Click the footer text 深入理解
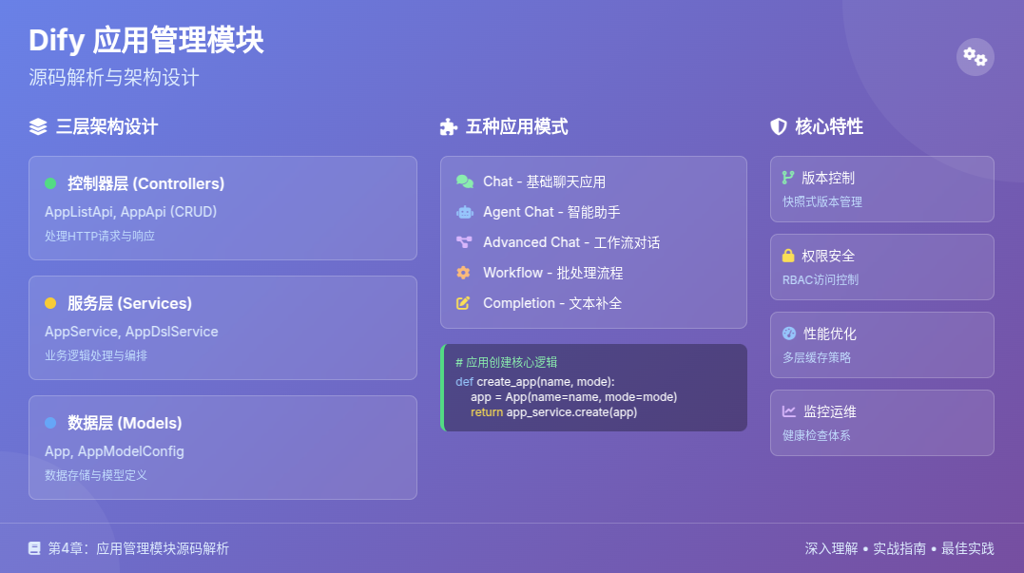The height and width of the screenshot is (573, 1024). pos(831,548)
